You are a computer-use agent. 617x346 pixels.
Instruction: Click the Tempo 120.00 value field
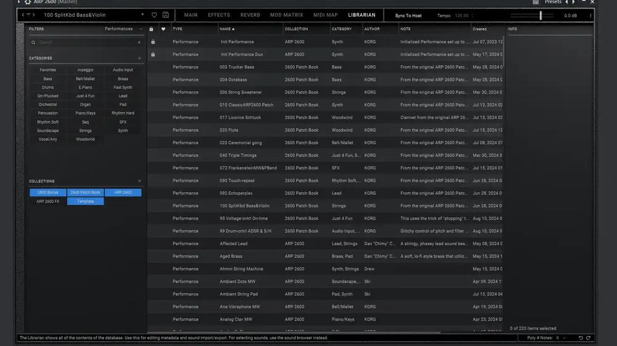[462, 16]
